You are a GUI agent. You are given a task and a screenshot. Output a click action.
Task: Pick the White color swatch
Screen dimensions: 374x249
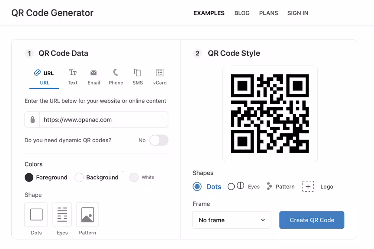134,177
